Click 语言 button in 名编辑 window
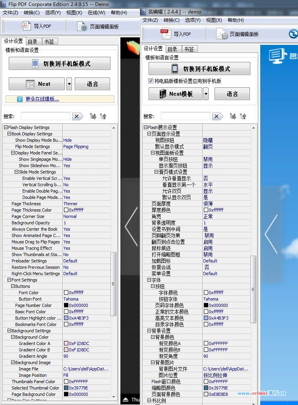The width and height of the screenshot is (298, 405). 232,93
